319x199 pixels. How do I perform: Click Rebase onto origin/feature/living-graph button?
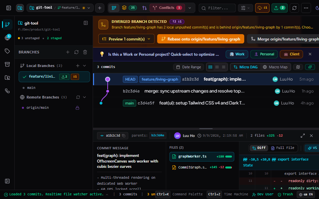tap(201, 39)
